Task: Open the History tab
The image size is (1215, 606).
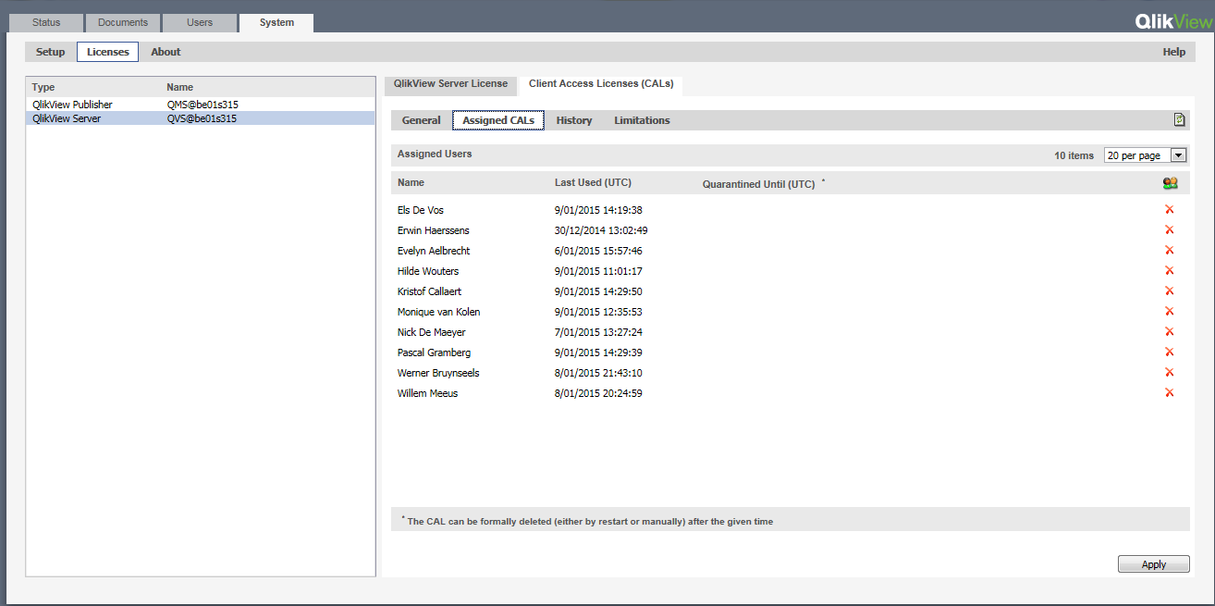Action: pos(574,120)
